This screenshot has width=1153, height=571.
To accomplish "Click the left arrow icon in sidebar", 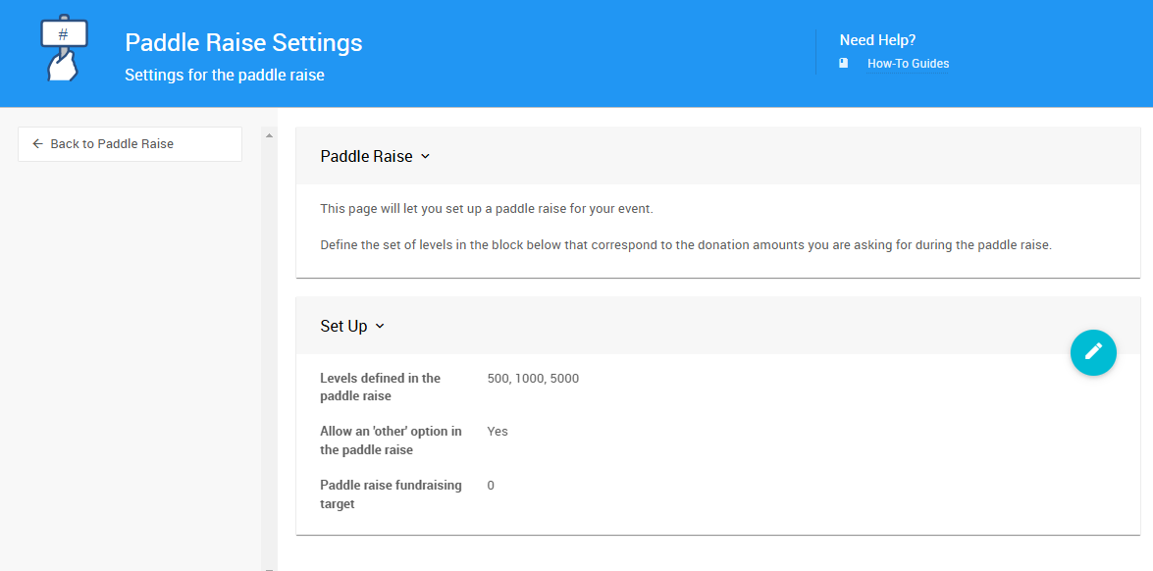I will pos(37,144).
